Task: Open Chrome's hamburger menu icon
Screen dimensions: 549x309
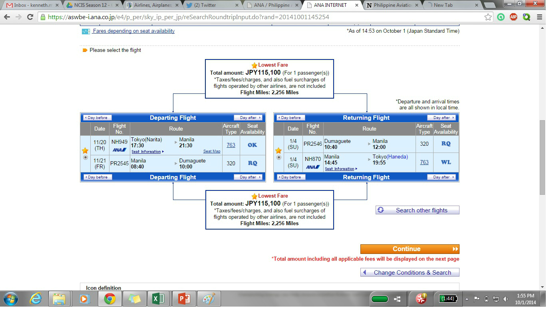Action: pos(539,17)
